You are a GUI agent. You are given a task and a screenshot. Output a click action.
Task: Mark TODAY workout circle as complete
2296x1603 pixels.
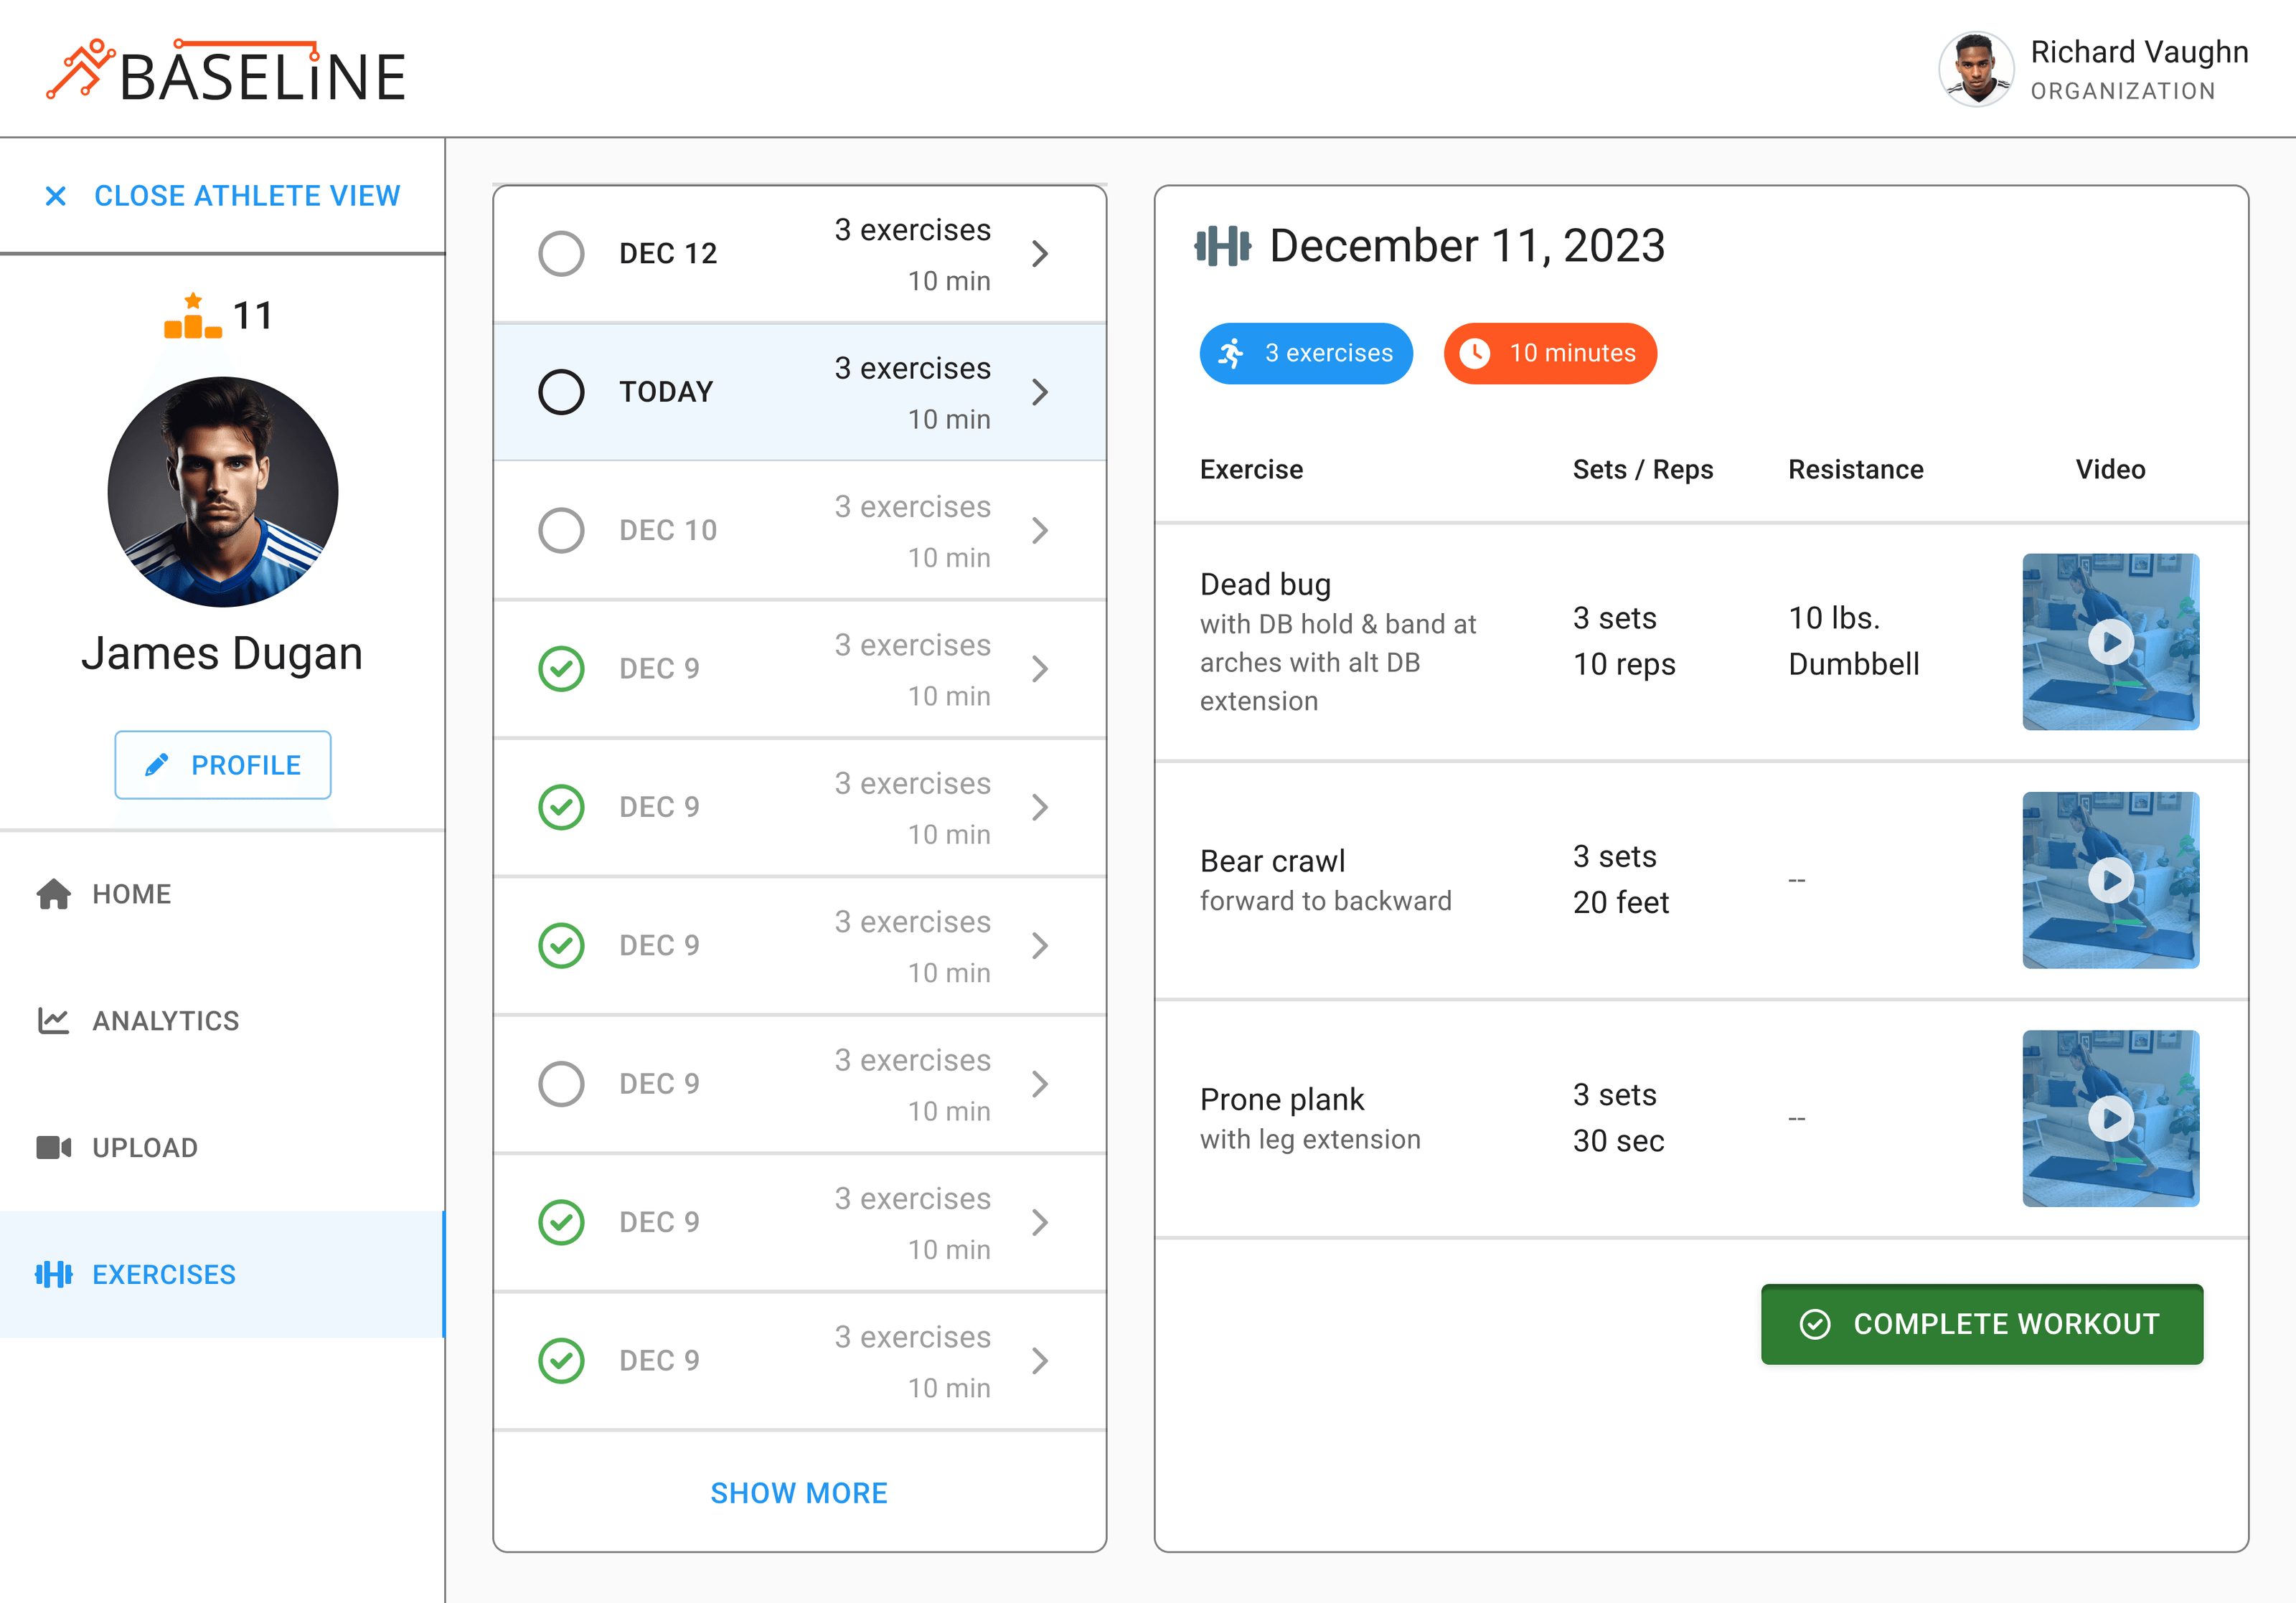click(x=561, y=392)
